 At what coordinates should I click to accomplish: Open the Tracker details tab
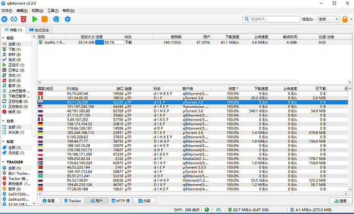click(x=72, y=201)
